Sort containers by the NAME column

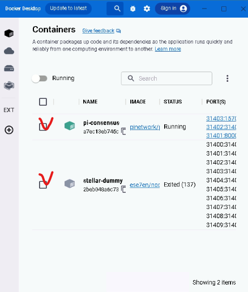pos(90,102)
